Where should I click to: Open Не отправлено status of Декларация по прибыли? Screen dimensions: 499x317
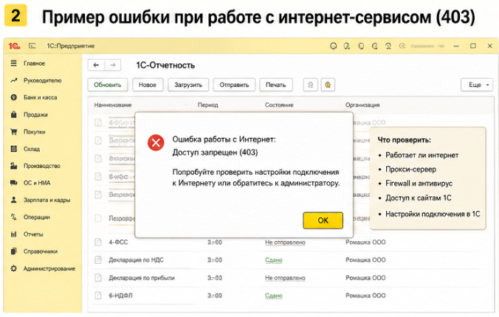point(285,278)
